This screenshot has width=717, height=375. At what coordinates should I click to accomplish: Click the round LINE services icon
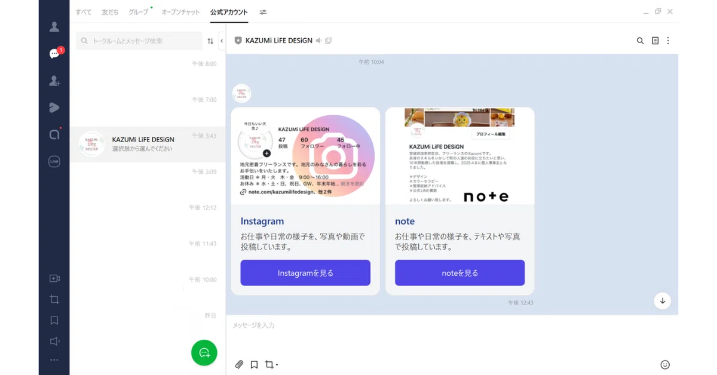pyautogui.click(x=54, y=161)
